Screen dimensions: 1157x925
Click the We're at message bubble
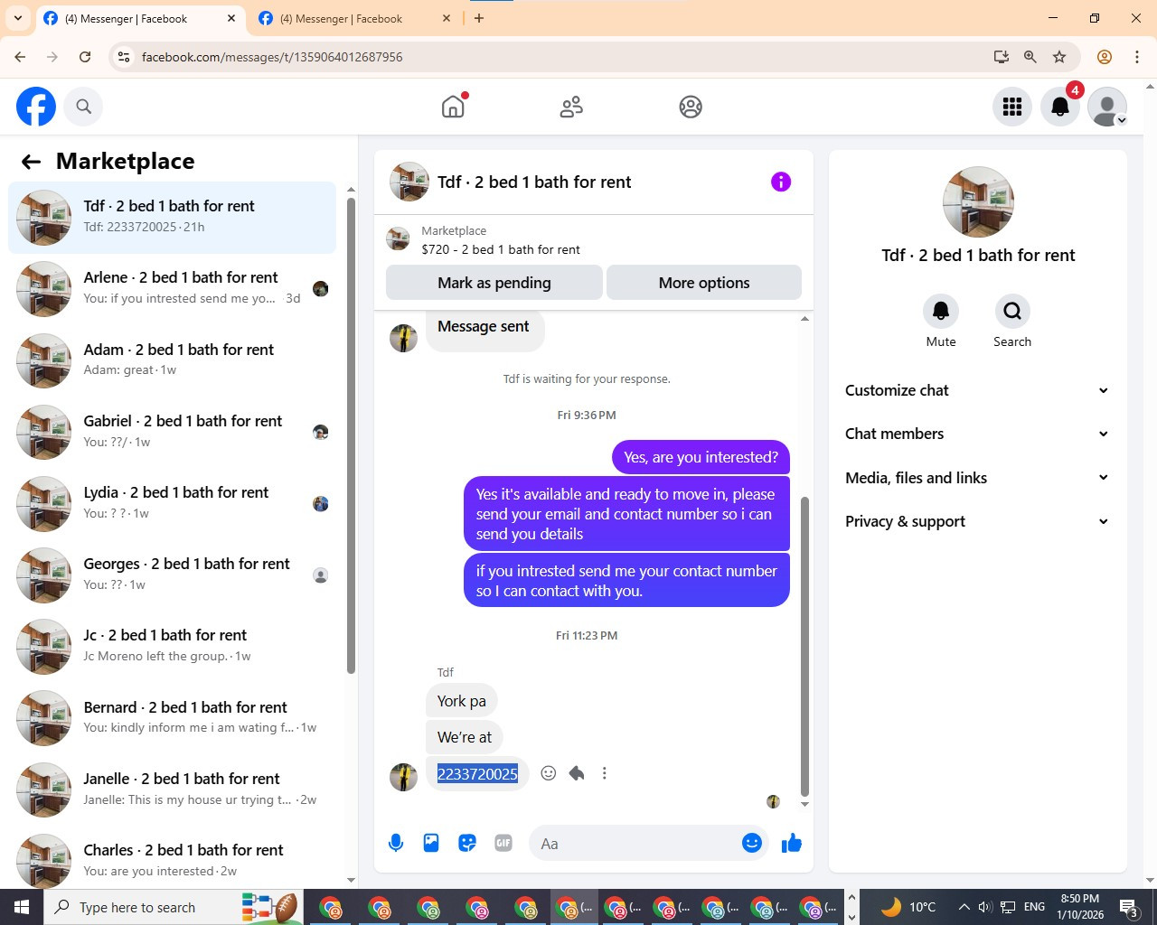[x=465, y=737]
